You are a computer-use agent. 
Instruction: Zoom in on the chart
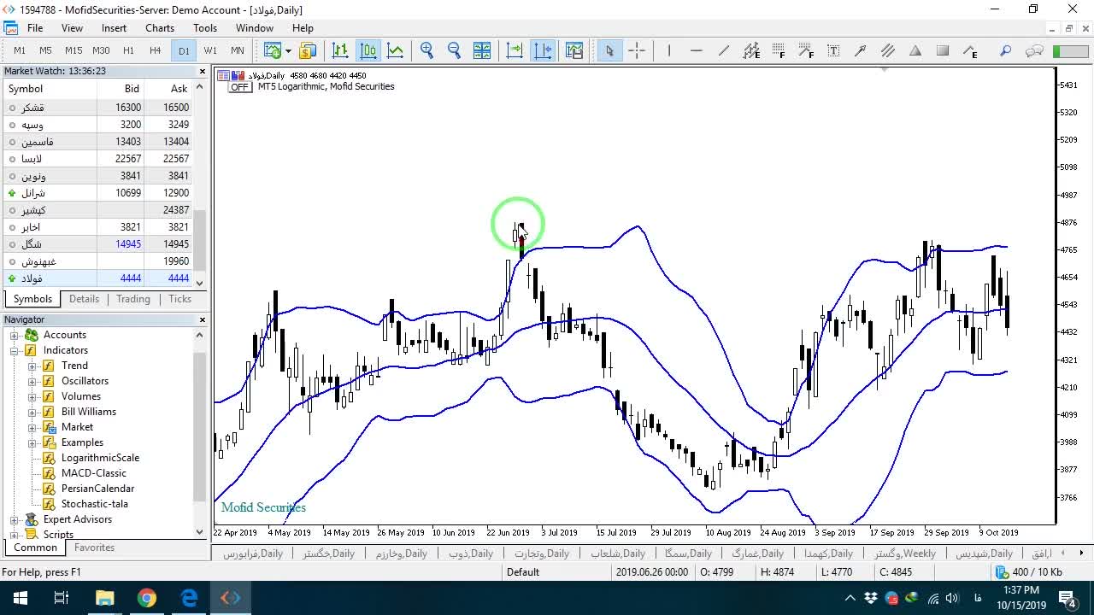(x=427, y=50)
